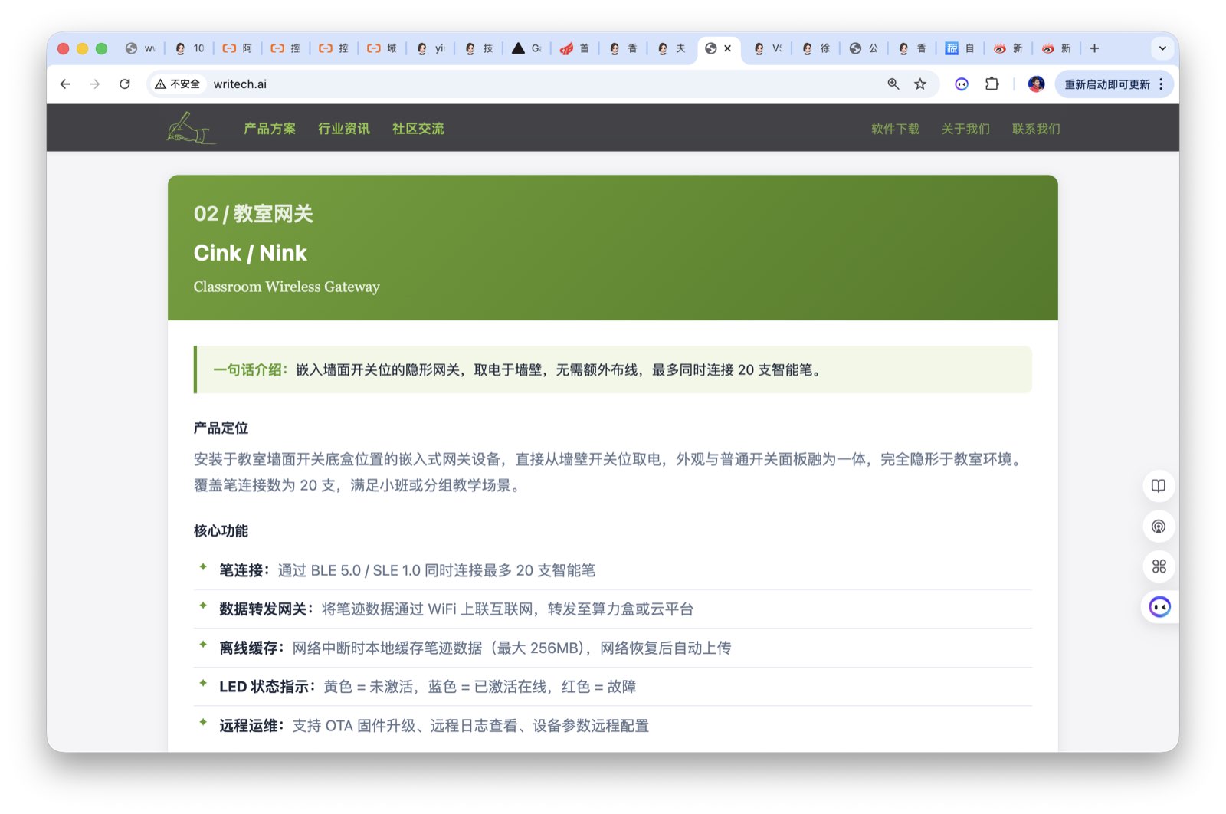
Task: Switch to the 公 globe tab
Action: 864,48
